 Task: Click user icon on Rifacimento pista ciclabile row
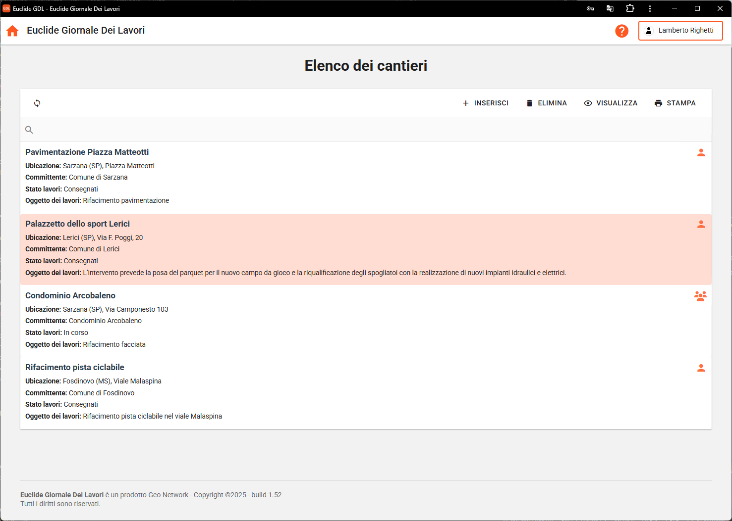[701, 368]
